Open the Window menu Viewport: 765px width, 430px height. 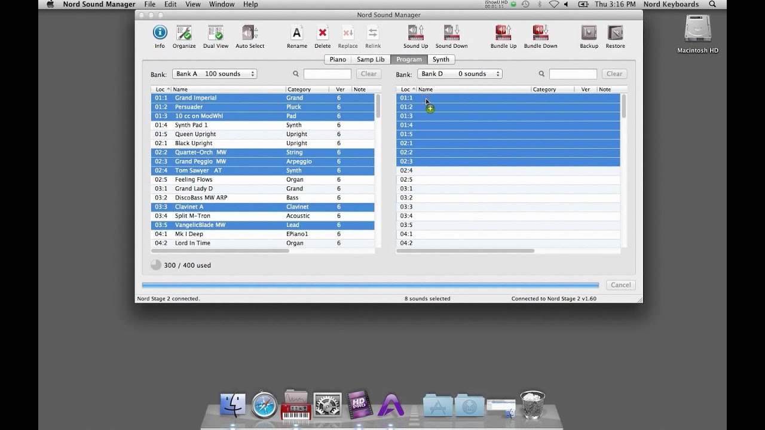(x=222, y=4)
